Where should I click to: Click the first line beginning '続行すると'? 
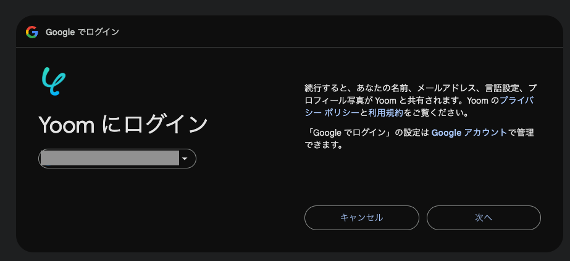click(420, 88)
